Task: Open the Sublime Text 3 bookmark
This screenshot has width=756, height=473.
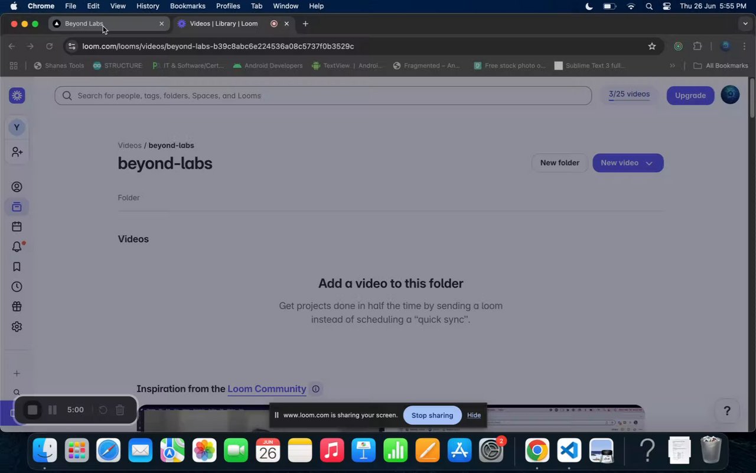Action: click(x=589, y=66)
